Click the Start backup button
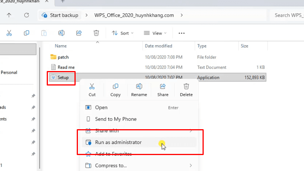304x171 pixels. [60, 15]
